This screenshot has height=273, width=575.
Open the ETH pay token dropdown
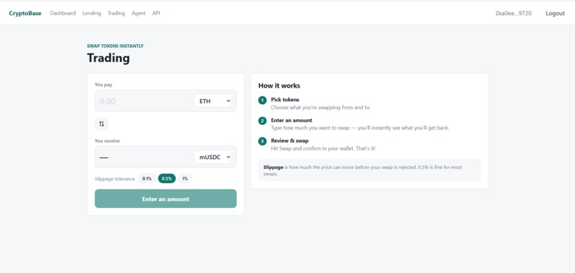point(213,101)
